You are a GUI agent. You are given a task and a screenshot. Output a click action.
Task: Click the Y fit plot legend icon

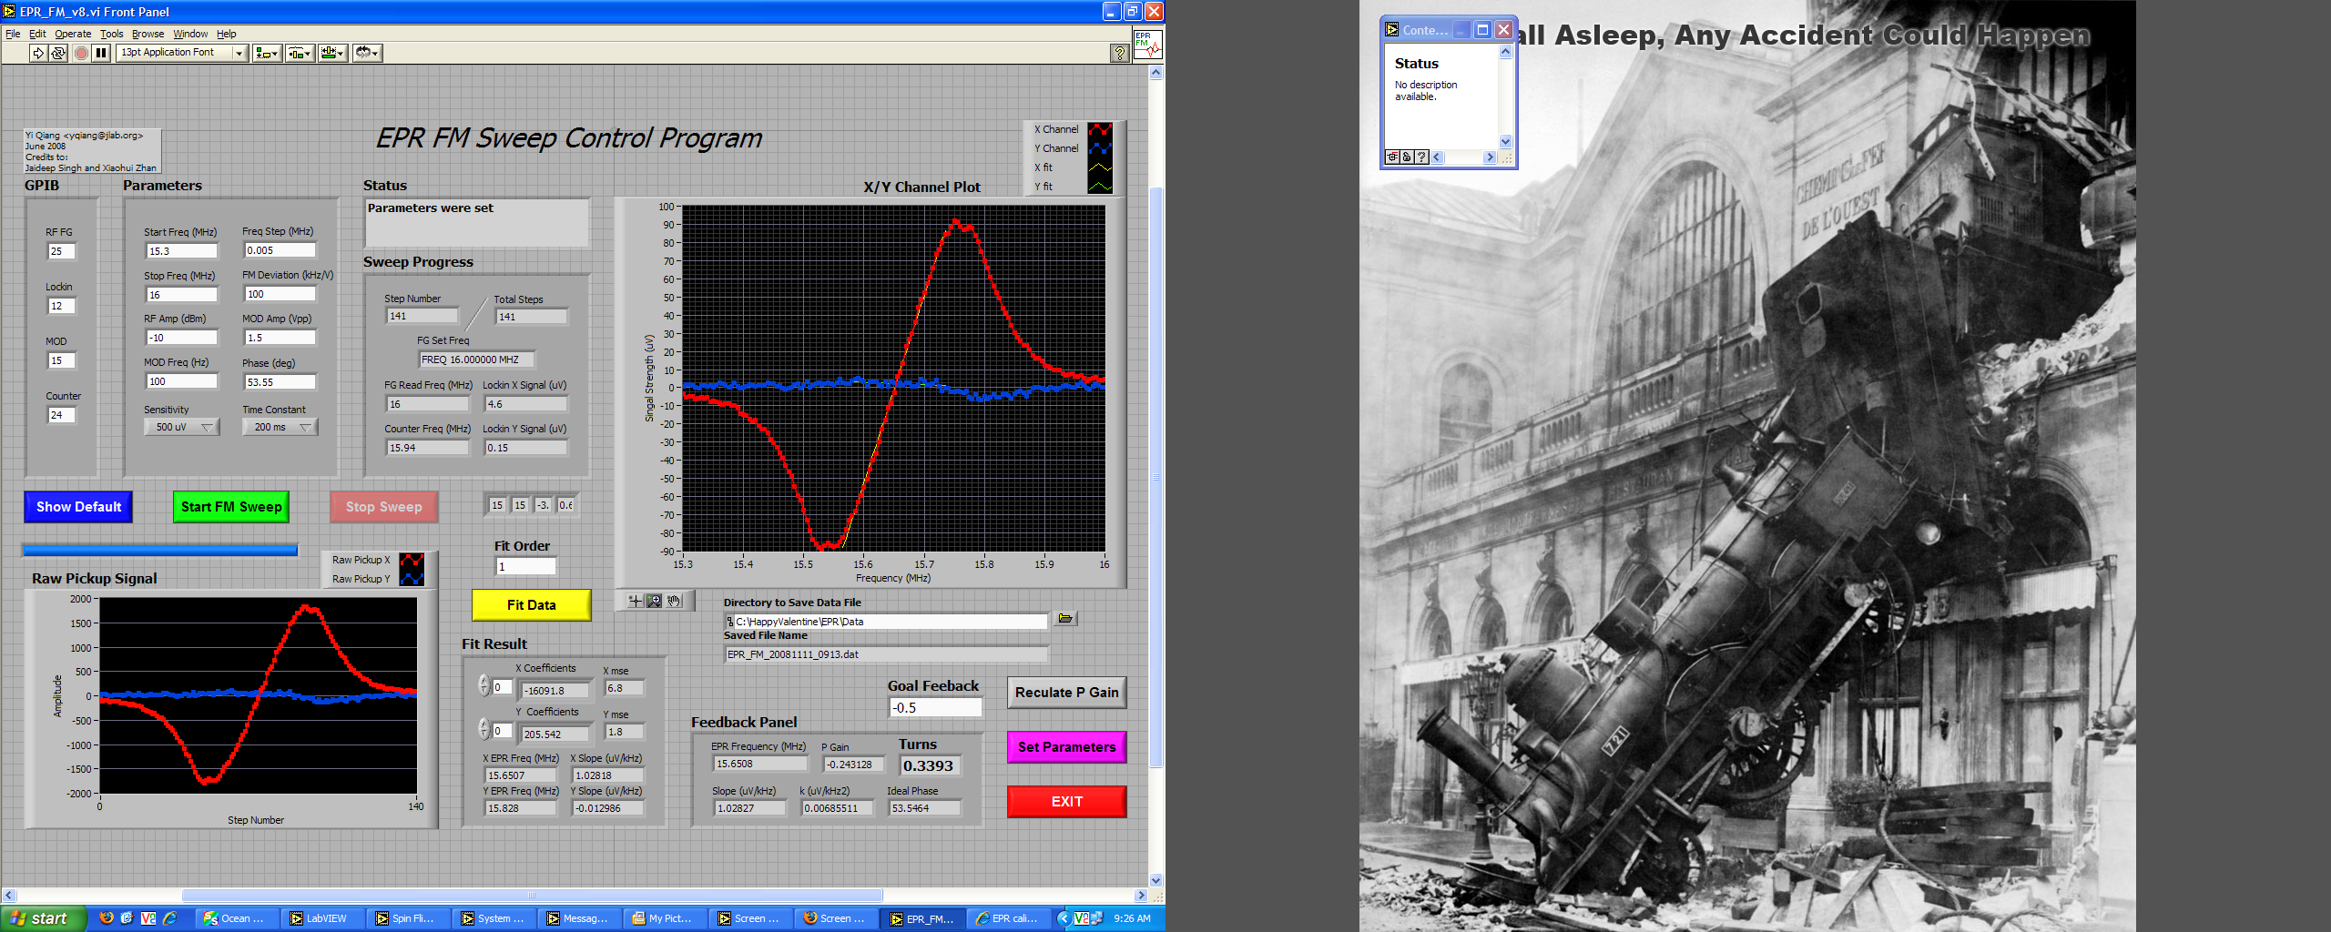1100,187
